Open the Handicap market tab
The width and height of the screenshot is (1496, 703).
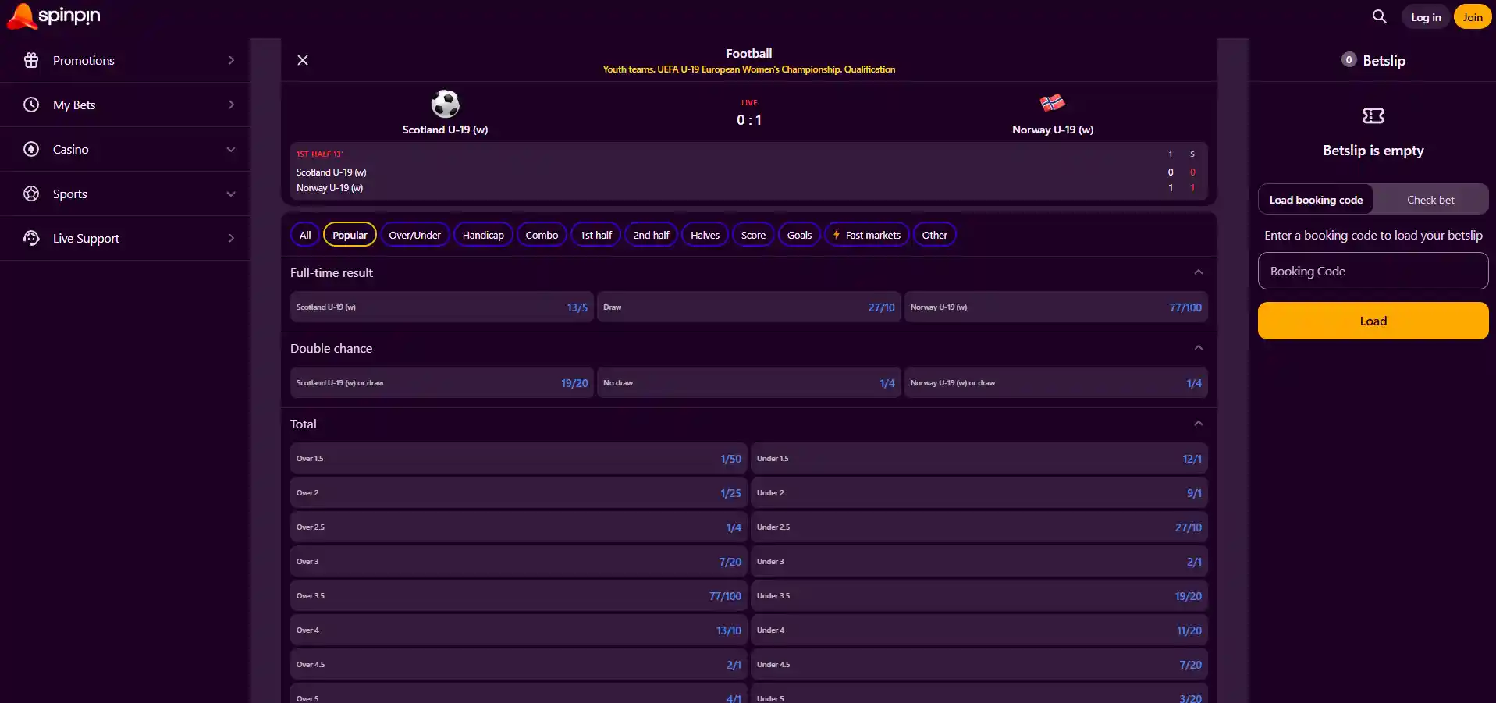483,235
